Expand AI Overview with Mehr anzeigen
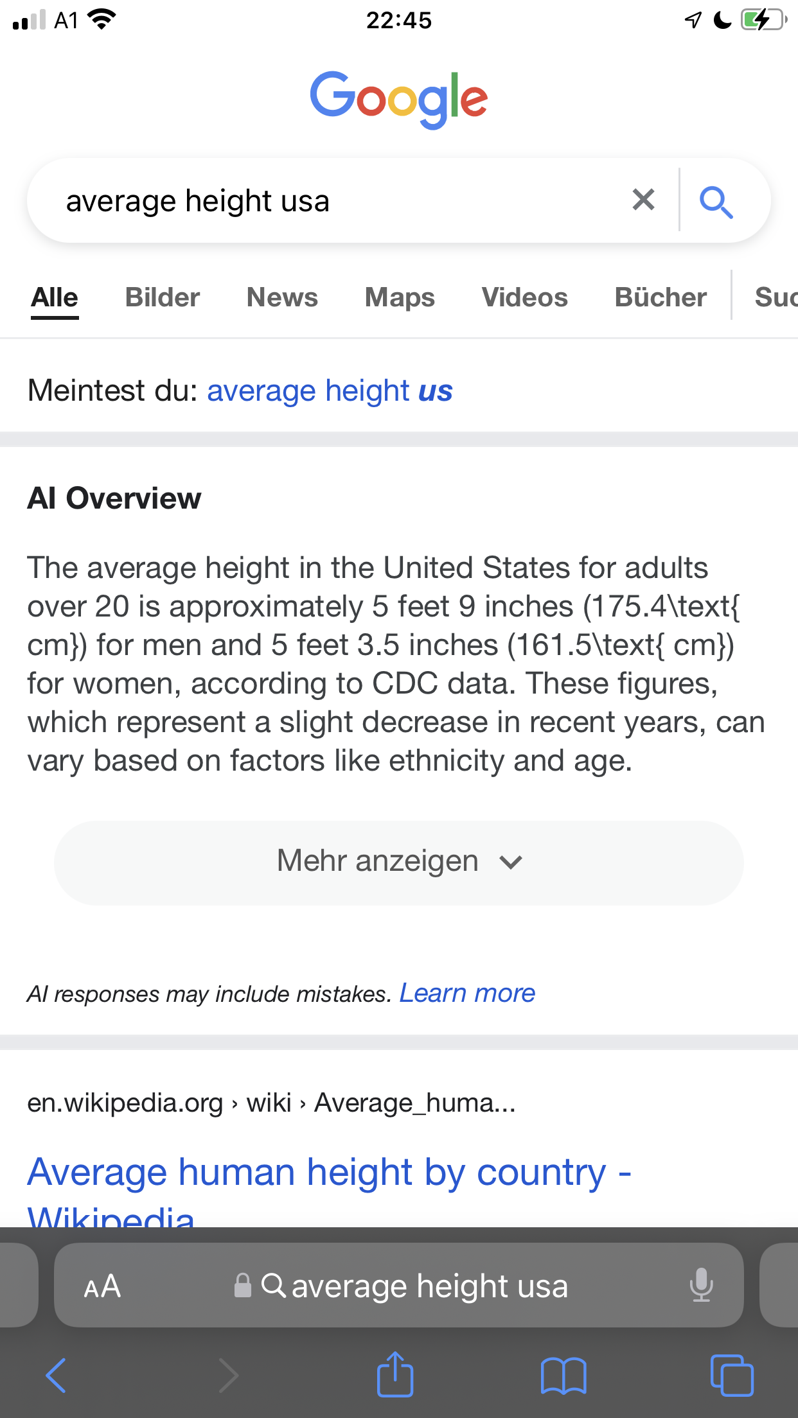 click(x=399, y=862)
